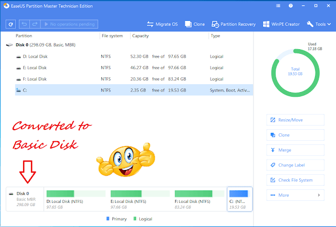Select C: partition block in disk map
This screenshot has height=227, width=336.
coord(240,199)
